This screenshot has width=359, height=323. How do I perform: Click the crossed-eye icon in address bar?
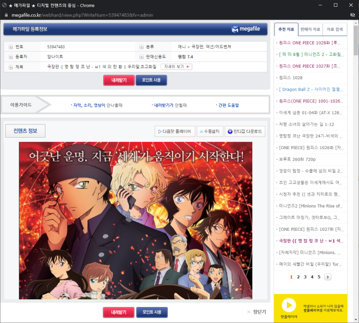pyautogui.click(x=353, y=15)
